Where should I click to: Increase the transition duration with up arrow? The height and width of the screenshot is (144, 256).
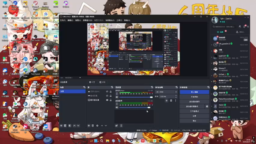[176, 96]
